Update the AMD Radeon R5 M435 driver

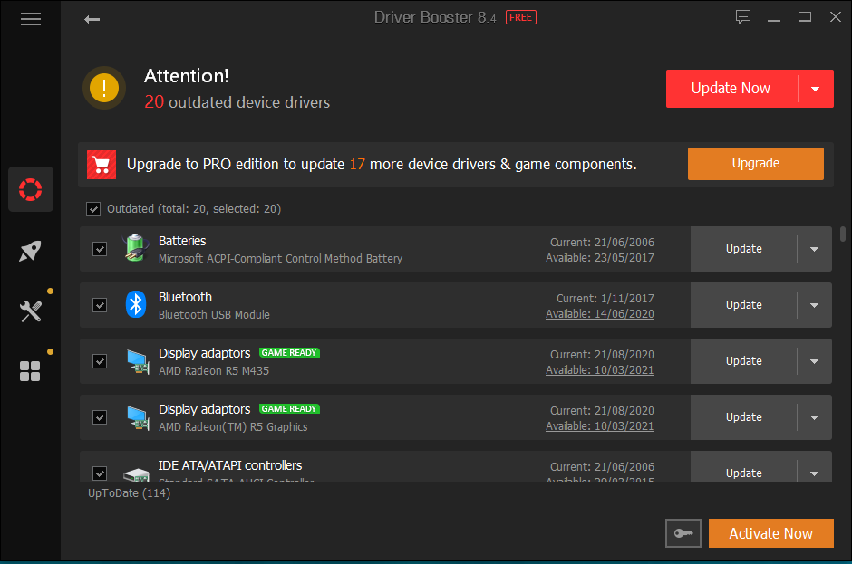(x=743, y=361)
